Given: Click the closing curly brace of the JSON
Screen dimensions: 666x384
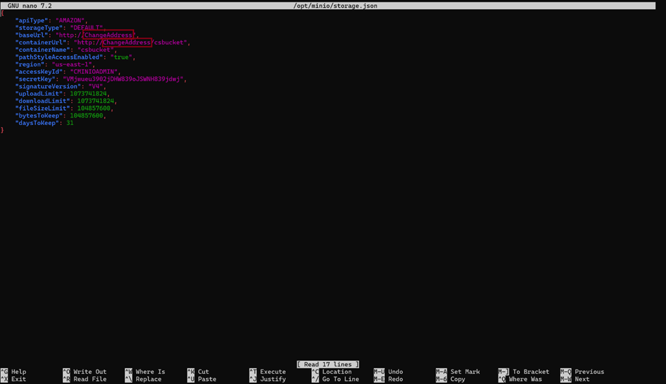Looking at the screenshot, I should (2, 131).
